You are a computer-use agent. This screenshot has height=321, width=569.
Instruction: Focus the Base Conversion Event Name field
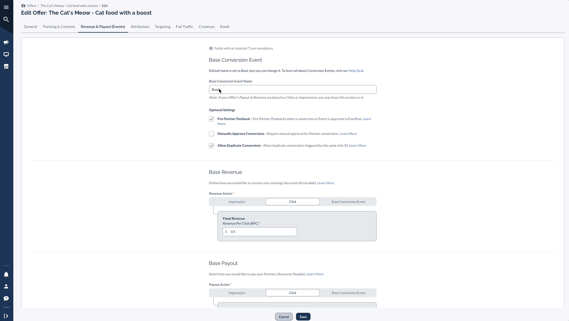coord(293,89)
